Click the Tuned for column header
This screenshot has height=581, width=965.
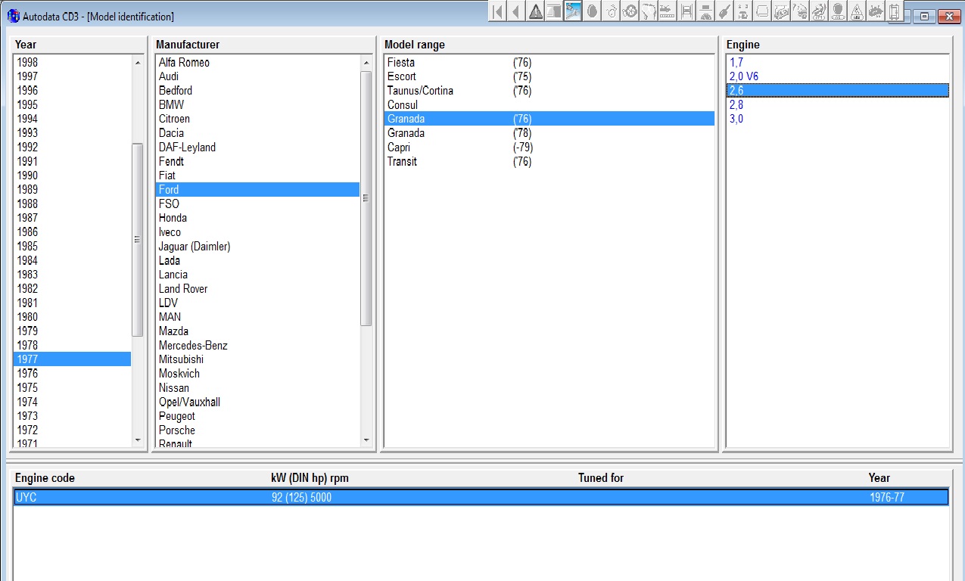601,478
